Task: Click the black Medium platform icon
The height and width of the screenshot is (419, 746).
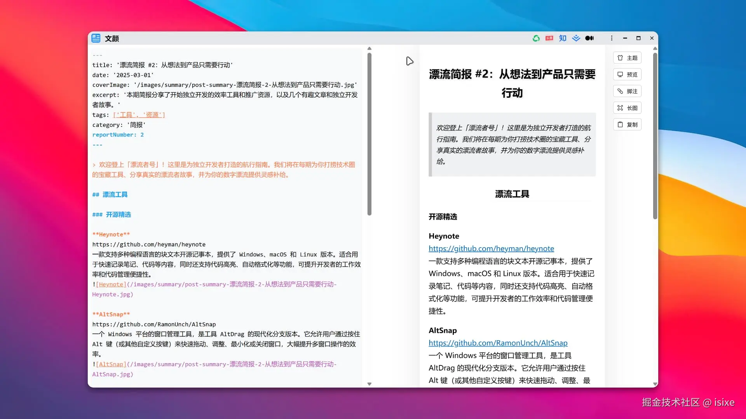Action: [x=589, y=38]
